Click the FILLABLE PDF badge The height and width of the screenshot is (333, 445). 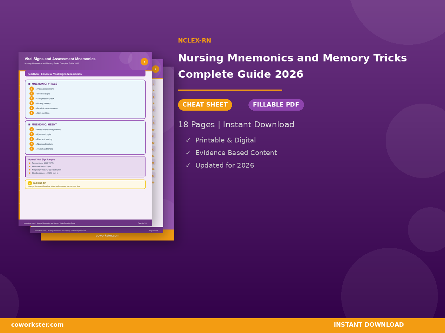(x=276, y=105)
